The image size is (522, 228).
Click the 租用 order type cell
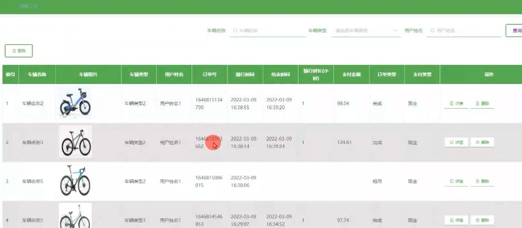[377, 182]
